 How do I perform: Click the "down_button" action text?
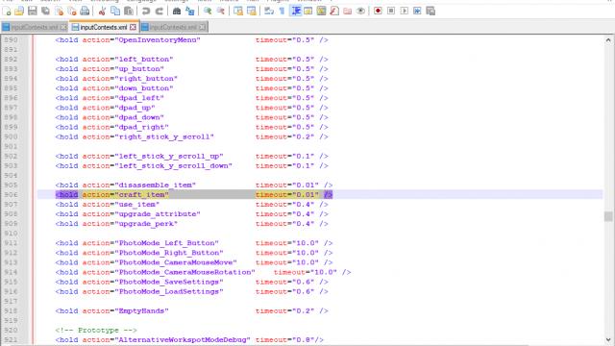coord(143,88)
